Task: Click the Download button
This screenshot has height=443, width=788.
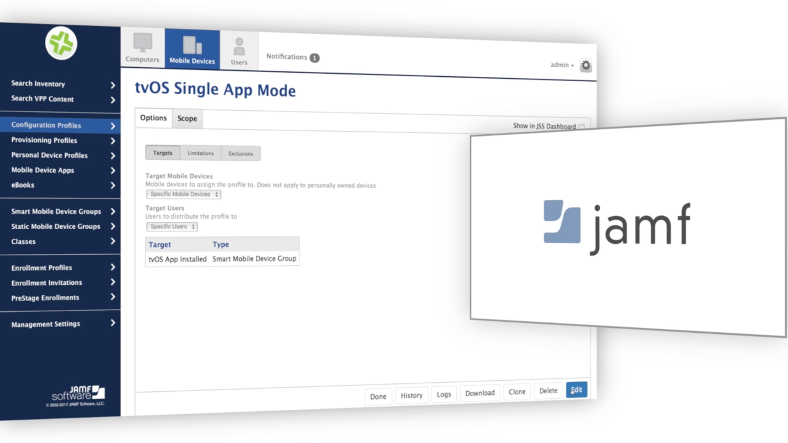Action: [x=480, y=393]
